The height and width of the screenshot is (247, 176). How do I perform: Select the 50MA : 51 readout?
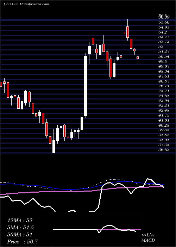click(x=20, y=235)
